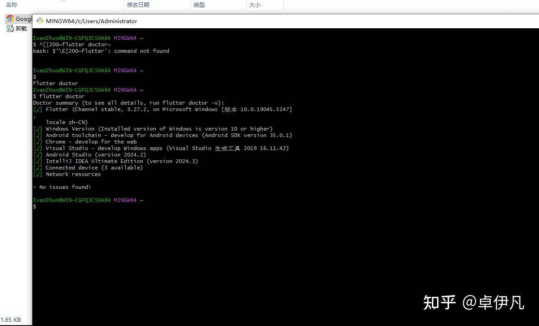Click the 'Doctor summary' output line
The height and width of the screenshot is (326, 539).
[128, 103]
